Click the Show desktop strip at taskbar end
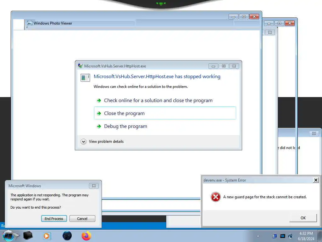 click(320, 236)
